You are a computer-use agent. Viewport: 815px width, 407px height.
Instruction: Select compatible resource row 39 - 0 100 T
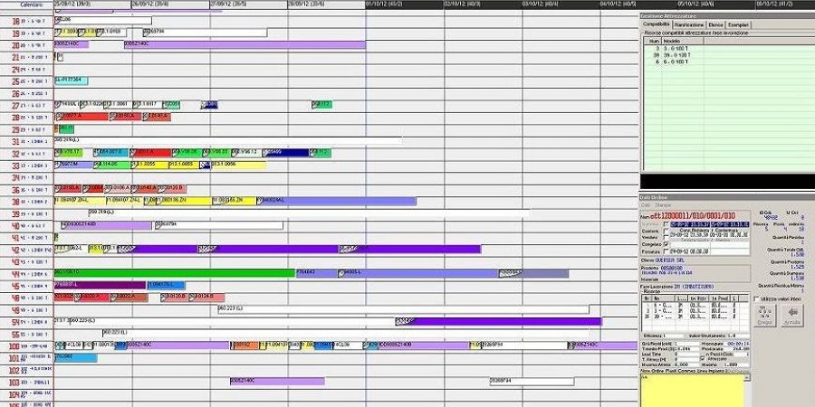(x=727, y=54)
